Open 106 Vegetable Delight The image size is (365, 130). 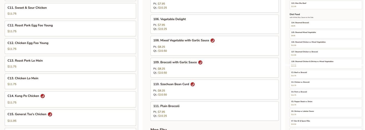(214, 24)
